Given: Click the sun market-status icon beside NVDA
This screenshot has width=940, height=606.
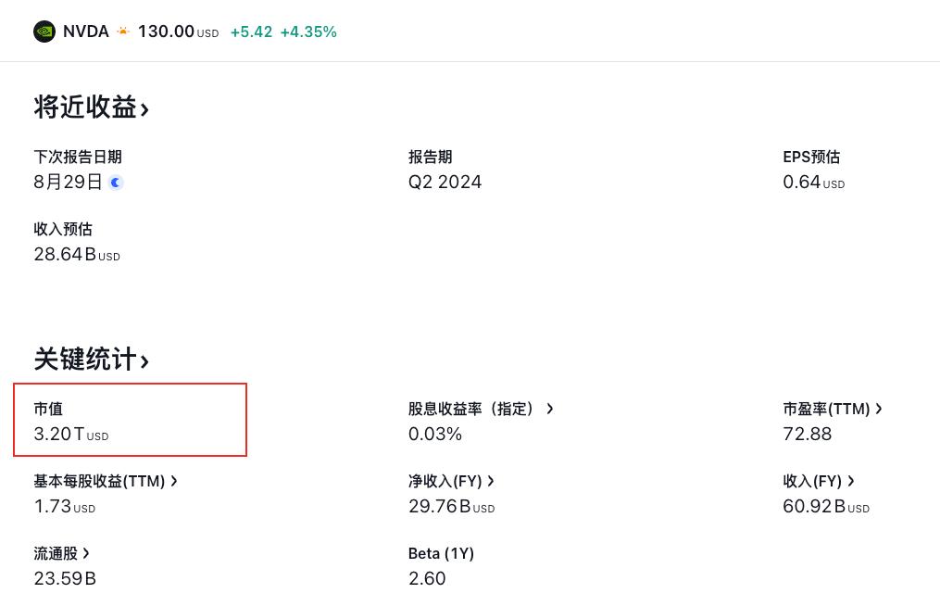Looking at the screenshot, I should [123, 32].
